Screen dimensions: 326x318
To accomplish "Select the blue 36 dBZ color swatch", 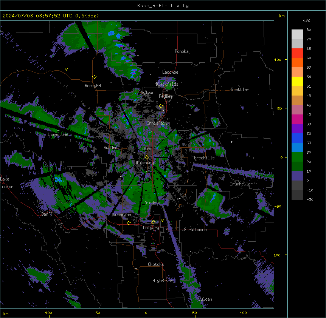I will pyautogui.click(x=297, y=138).
